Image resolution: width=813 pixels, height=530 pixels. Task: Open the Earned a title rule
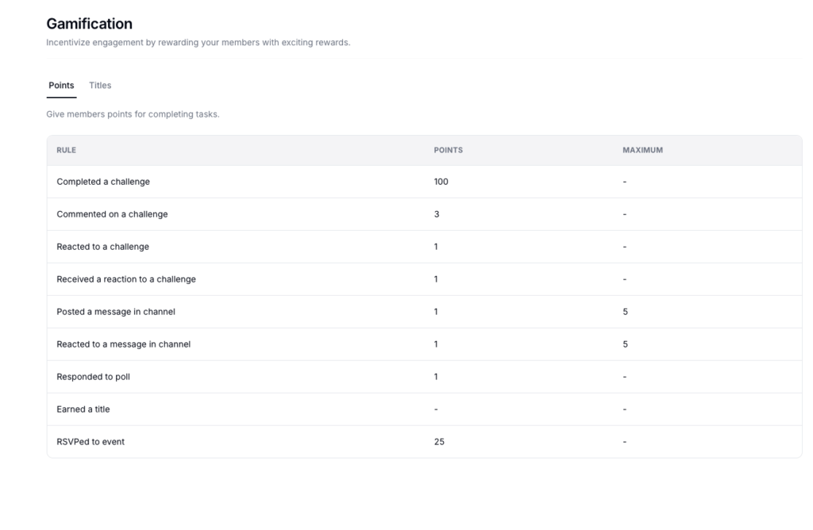pos(83,409)
